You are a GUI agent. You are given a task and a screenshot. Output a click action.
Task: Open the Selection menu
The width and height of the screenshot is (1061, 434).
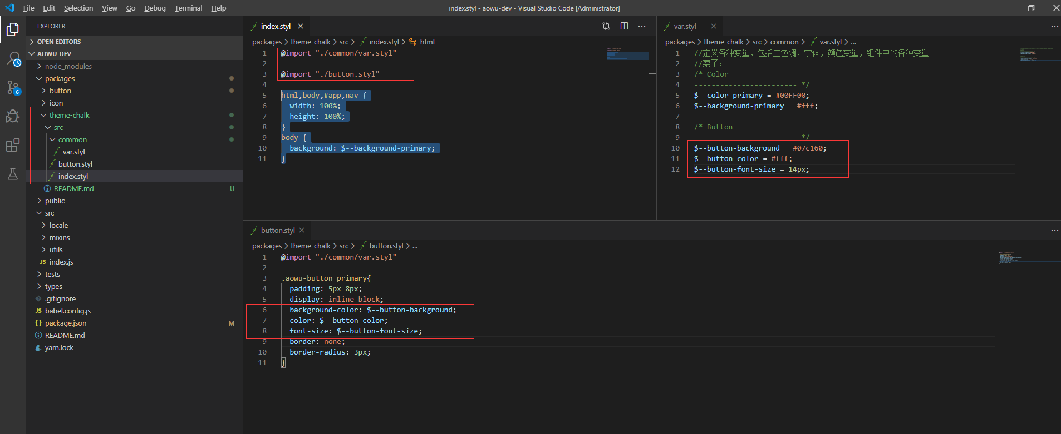click(x=78, y=8)
